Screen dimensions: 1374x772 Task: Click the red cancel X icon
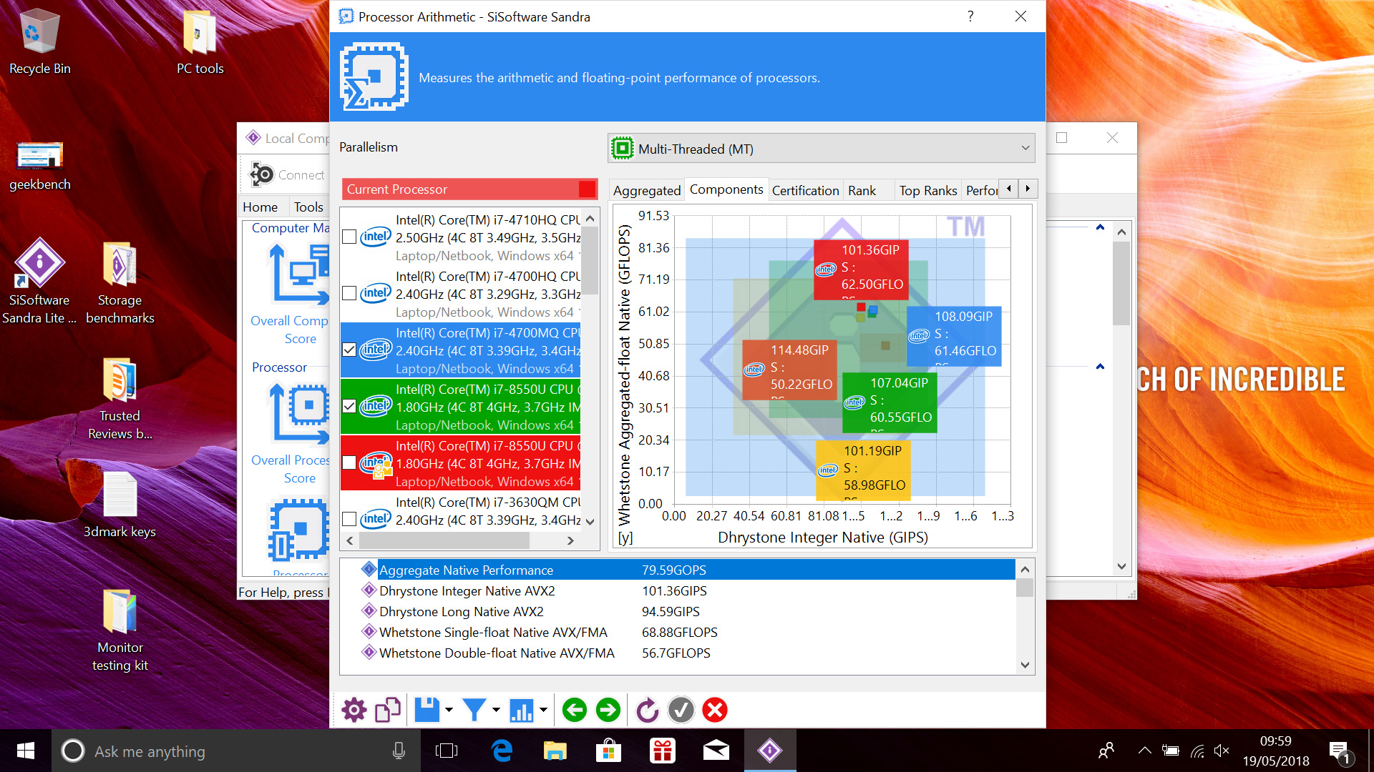715,710
